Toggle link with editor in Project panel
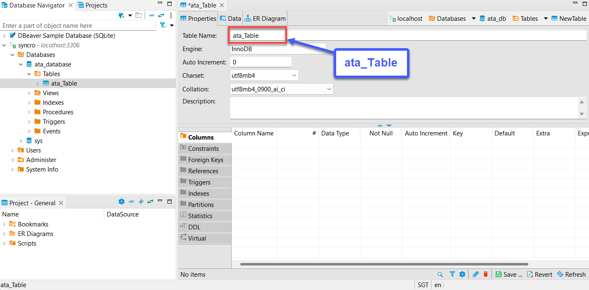This screenshot has height=290, width=589. (150, 202)
